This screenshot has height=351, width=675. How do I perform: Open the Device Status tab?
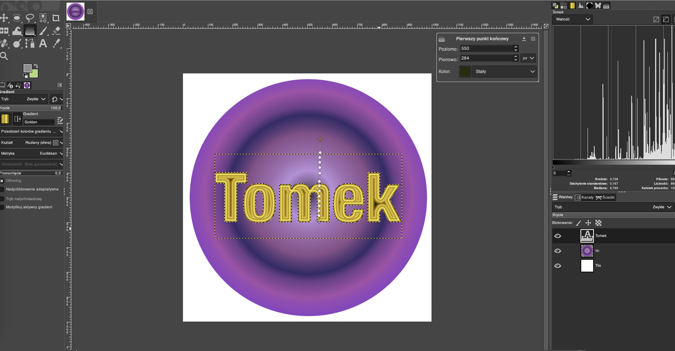(10, 85)
